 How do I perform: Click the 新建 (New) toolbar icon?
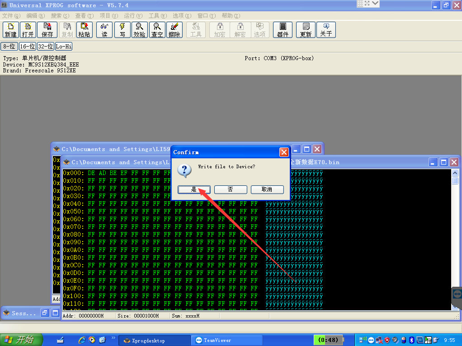(10, 30)
